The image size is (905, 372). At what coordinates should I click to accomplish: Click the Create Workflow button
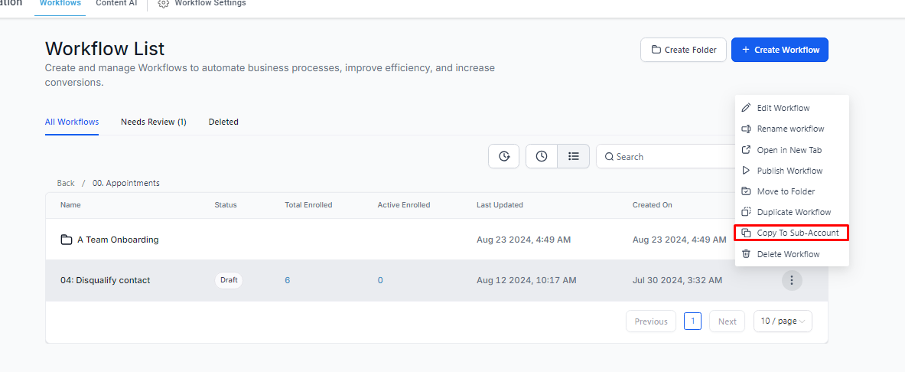coord(780,50)
